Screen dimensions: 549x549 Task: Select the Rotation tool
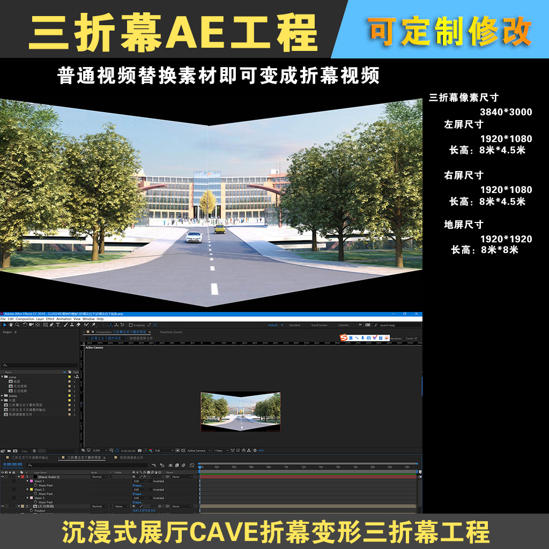pyautogui.click(x=25, y=325)
